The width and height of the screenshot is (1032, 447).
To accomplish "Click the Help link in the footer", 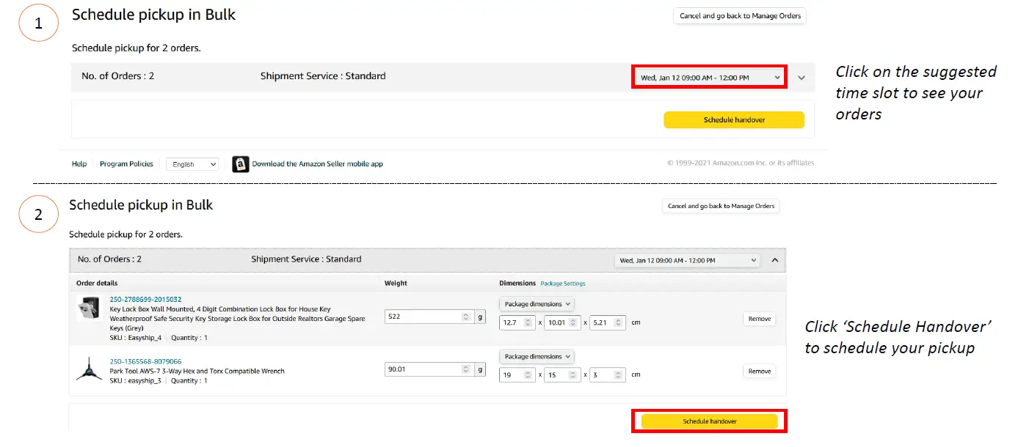I will point(79,164).
